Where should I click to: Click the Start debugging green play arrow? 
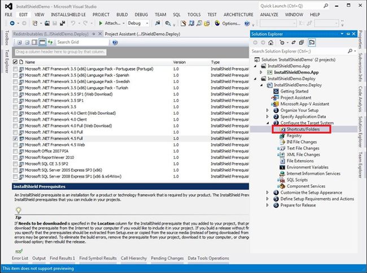click(101, 23)
